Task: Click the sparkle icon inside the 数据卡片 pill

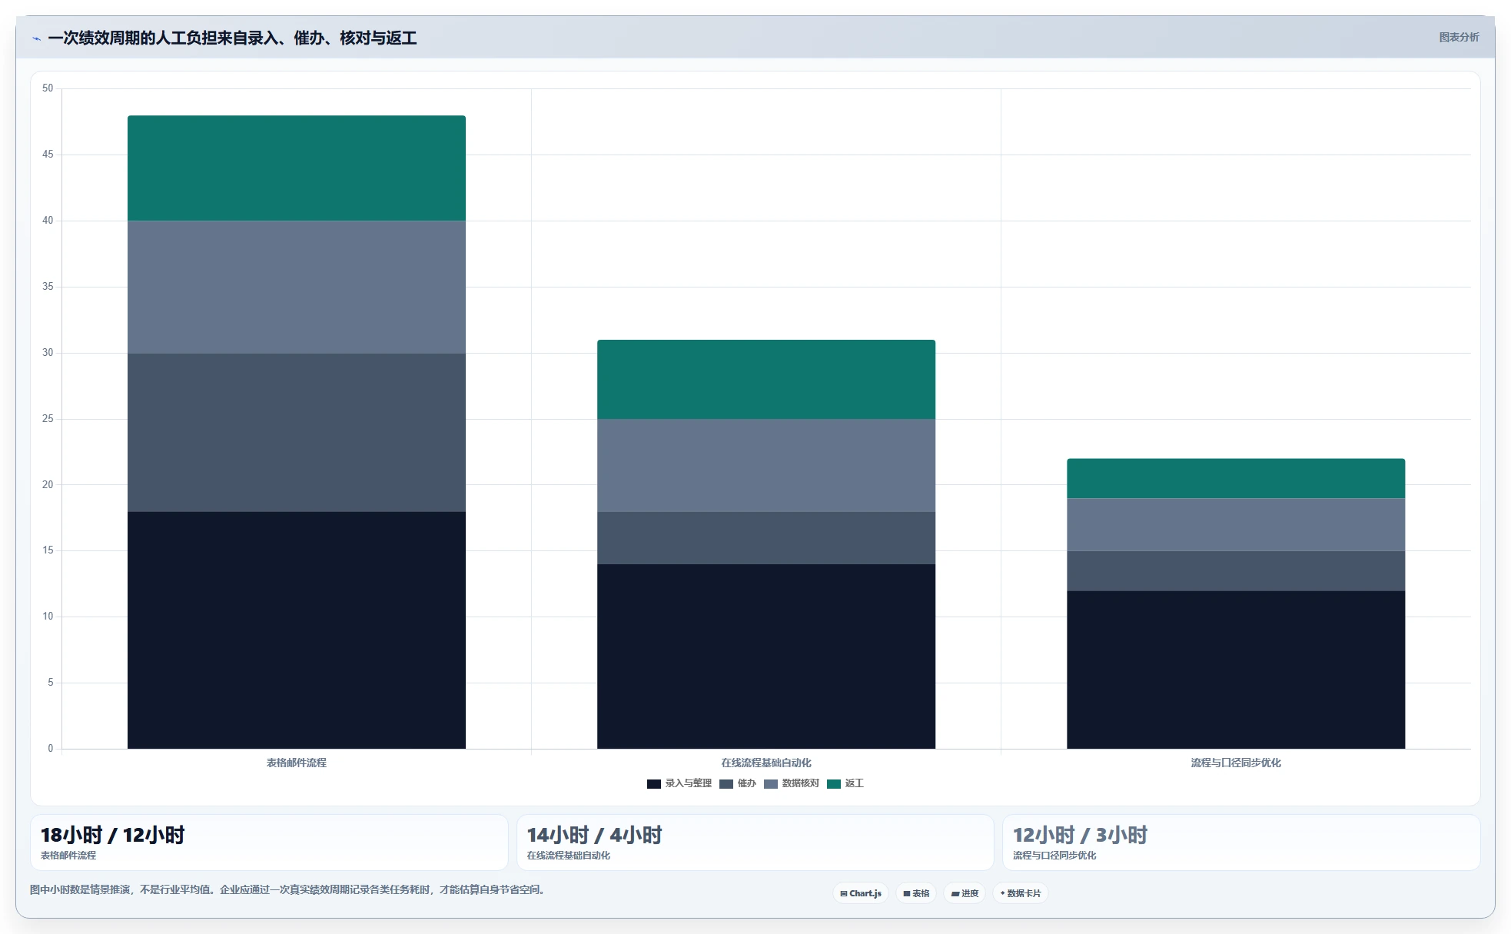Action: tap(1002, 893)
